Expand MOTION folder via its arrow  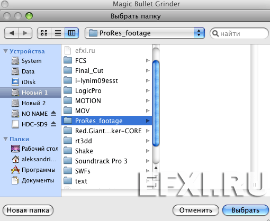(148, 101)
